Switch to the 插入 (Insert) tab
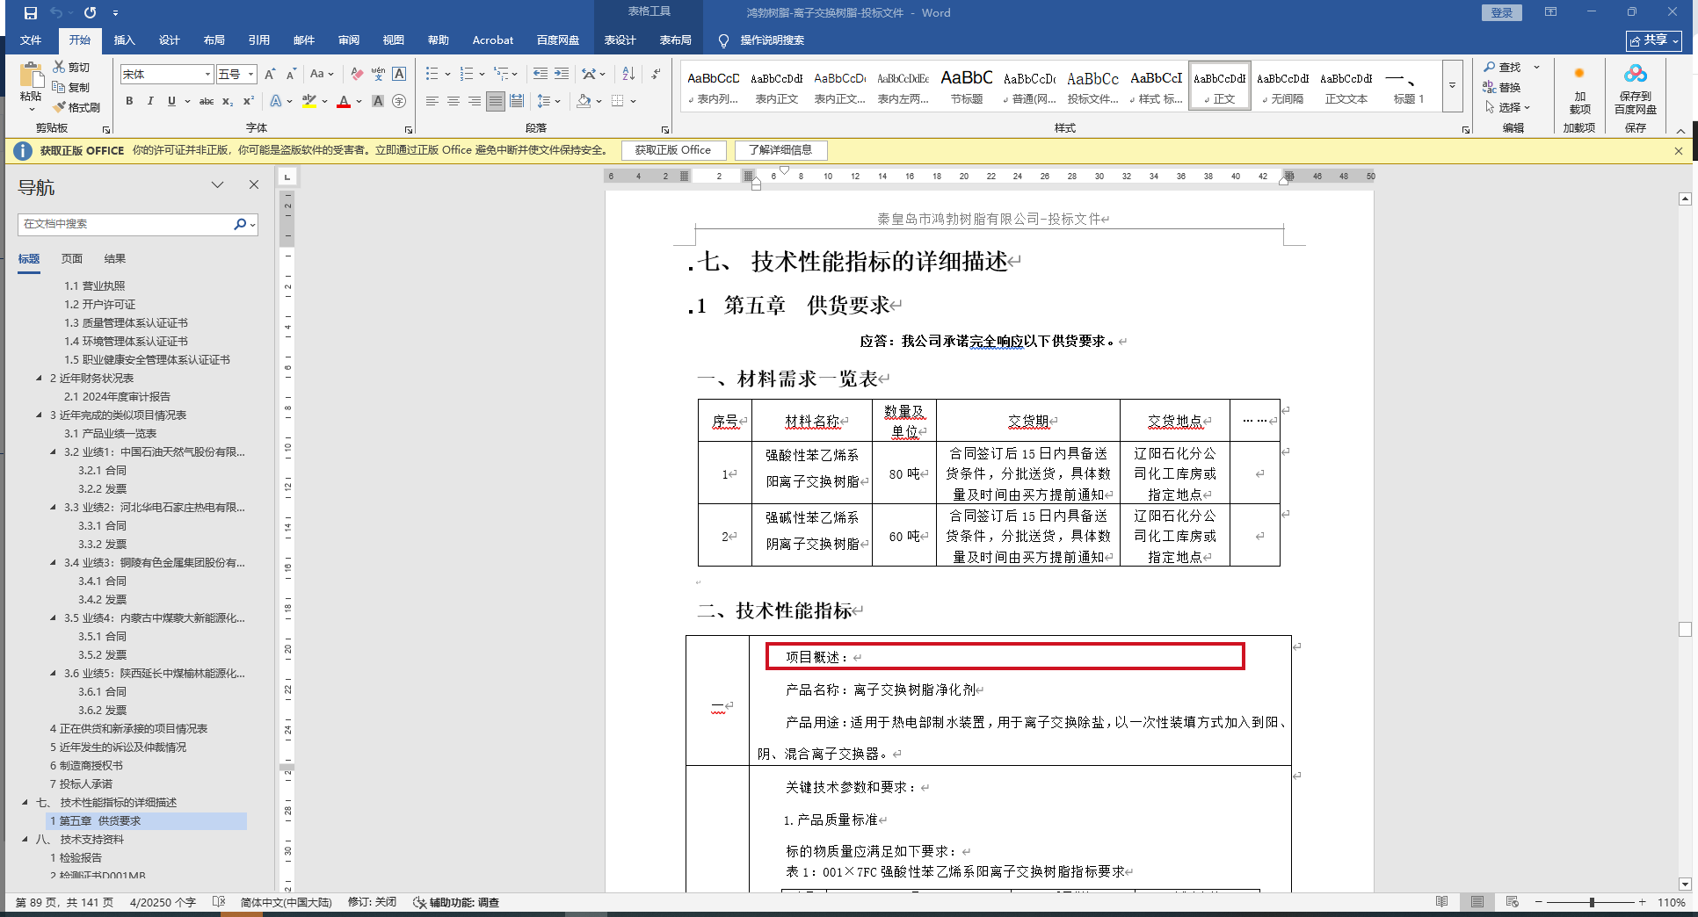The width and height of the screenshot is (1698, 917). click(124, 40)
